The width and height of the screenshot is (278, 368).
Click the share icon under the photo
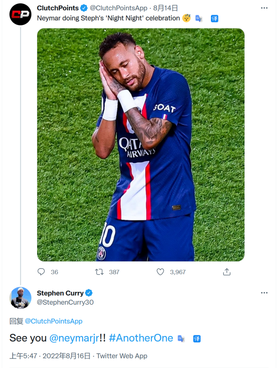coord(227,272)
